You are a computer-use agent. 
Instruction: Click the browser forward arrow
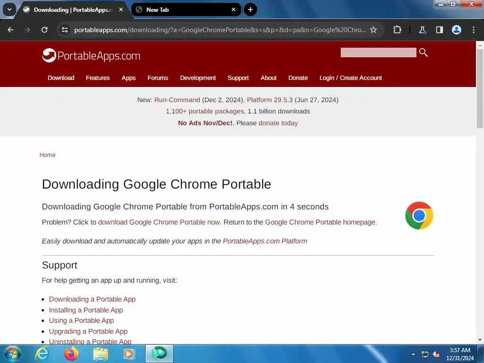pos(27,30)
